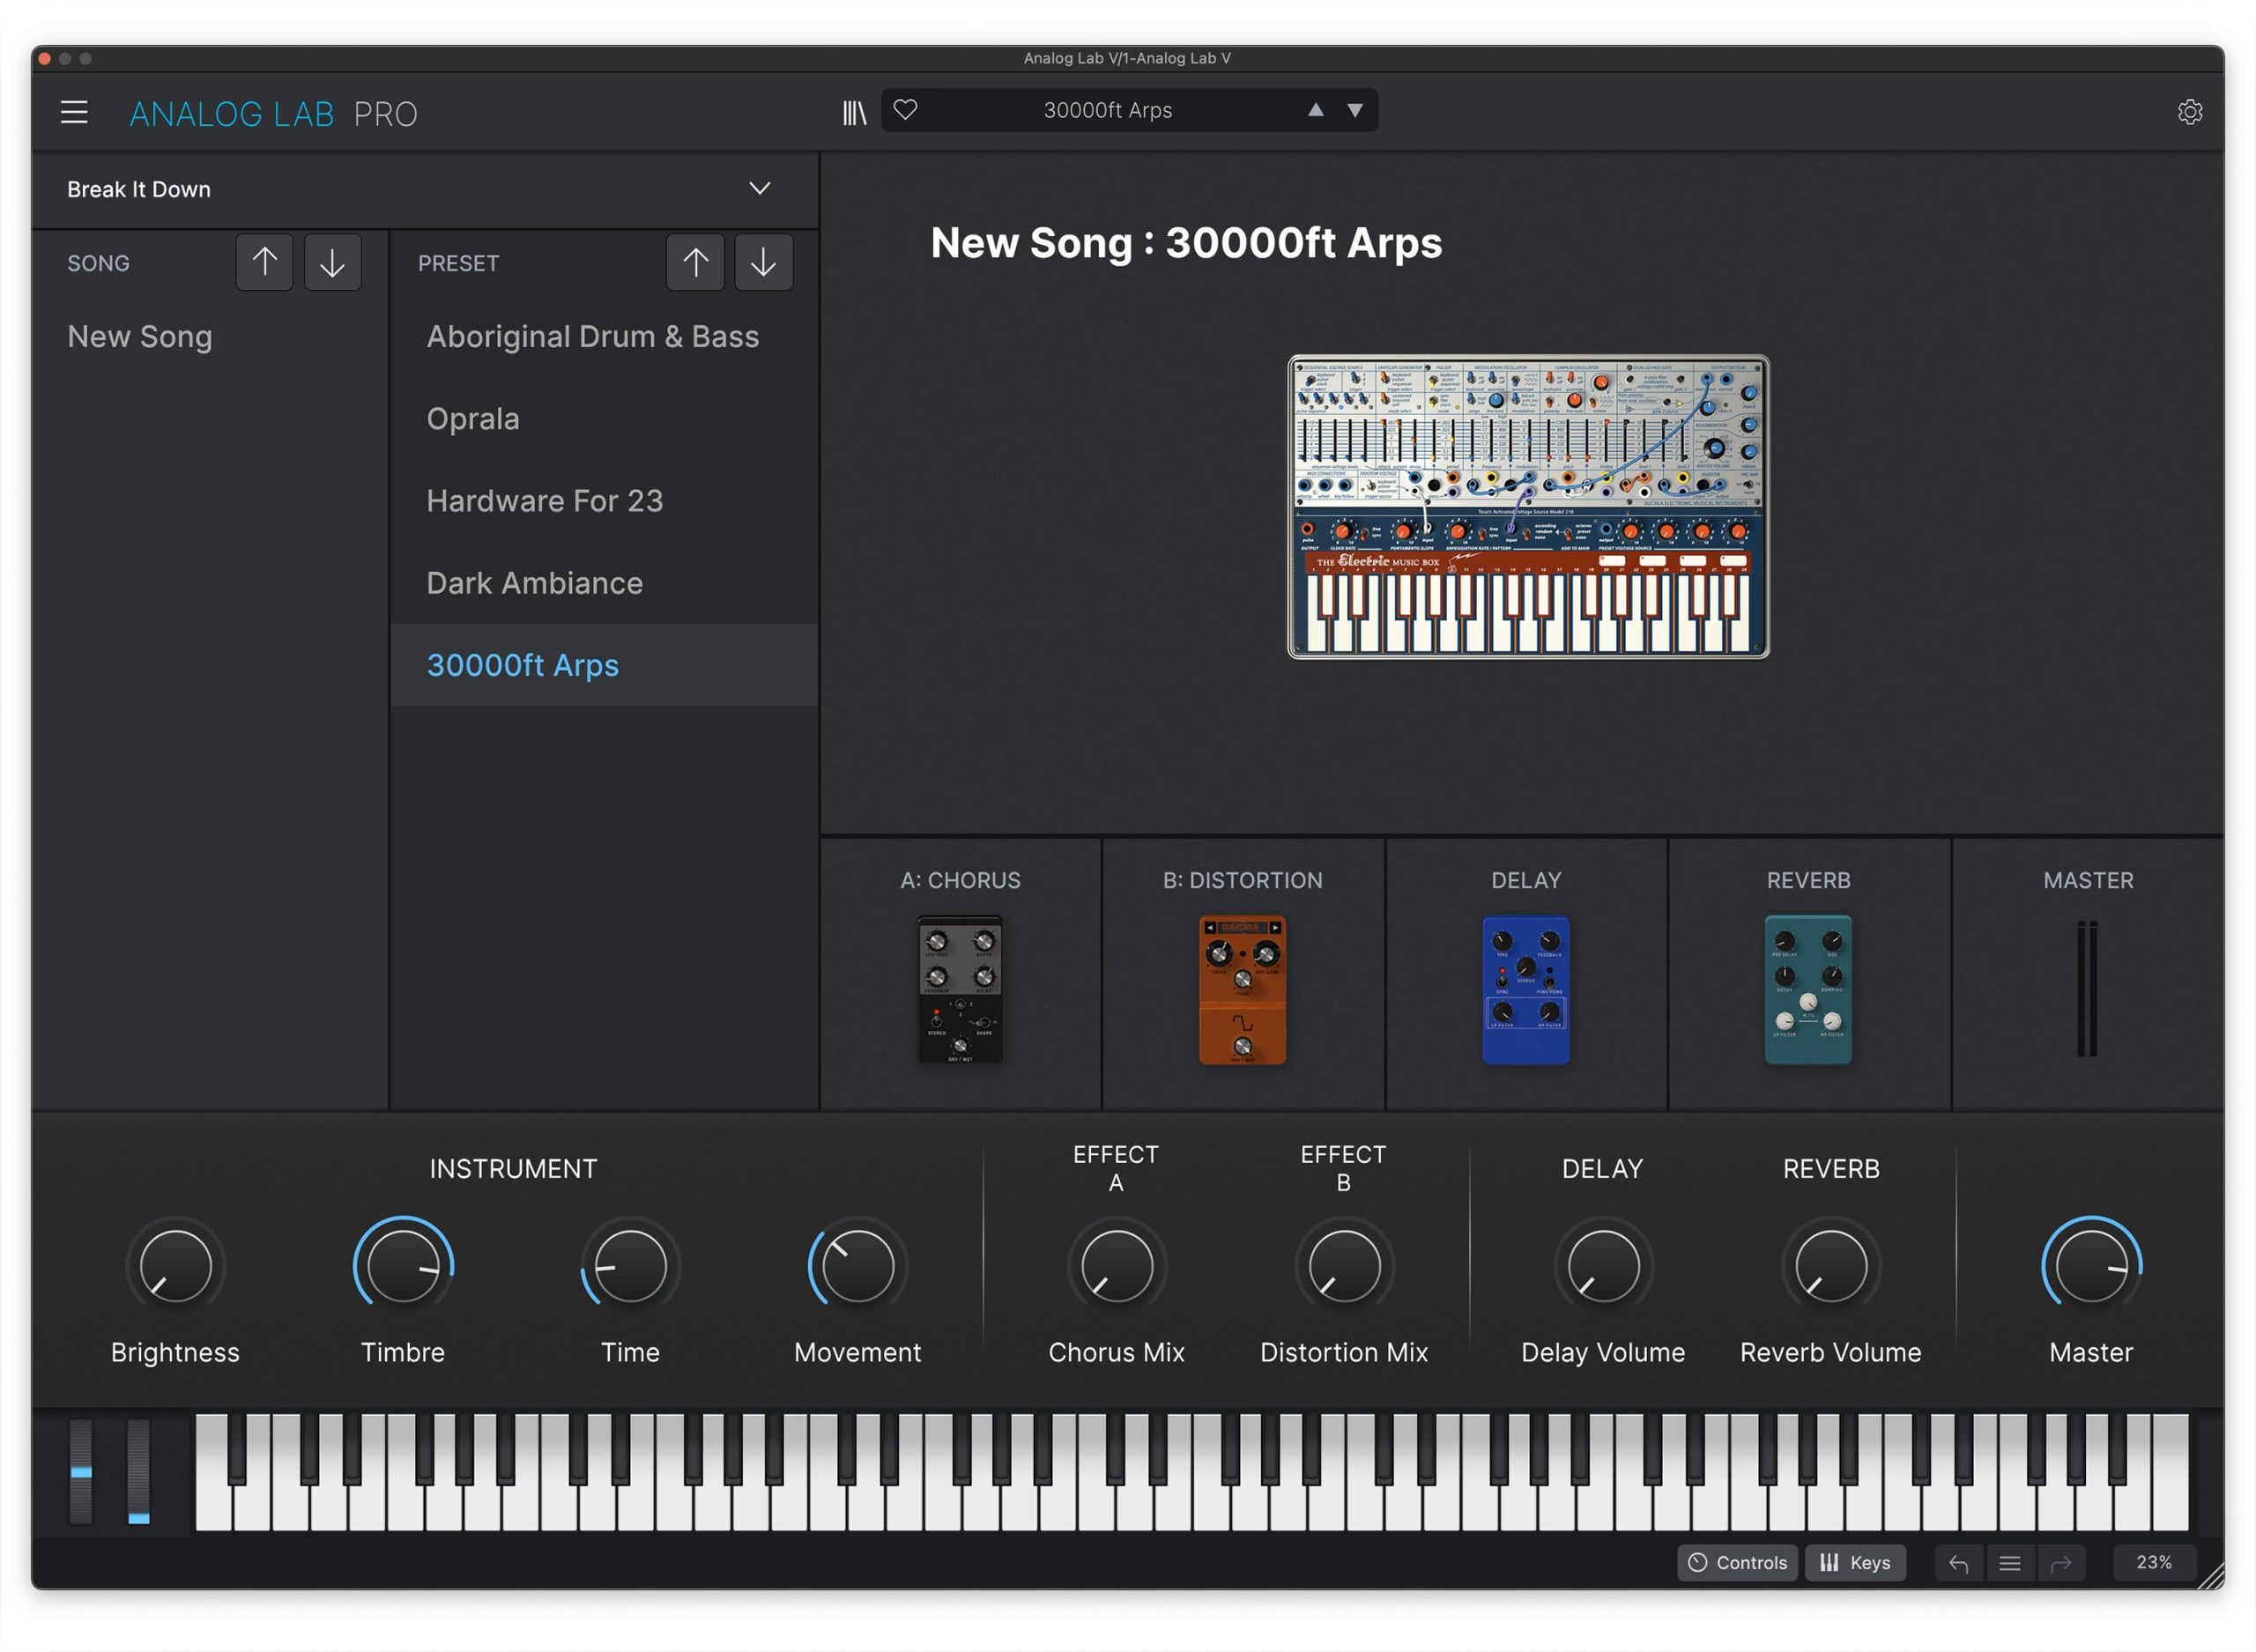Select New Song in song list
The height and width of the screenshot is (1652, 2256).
pos(140,337)
